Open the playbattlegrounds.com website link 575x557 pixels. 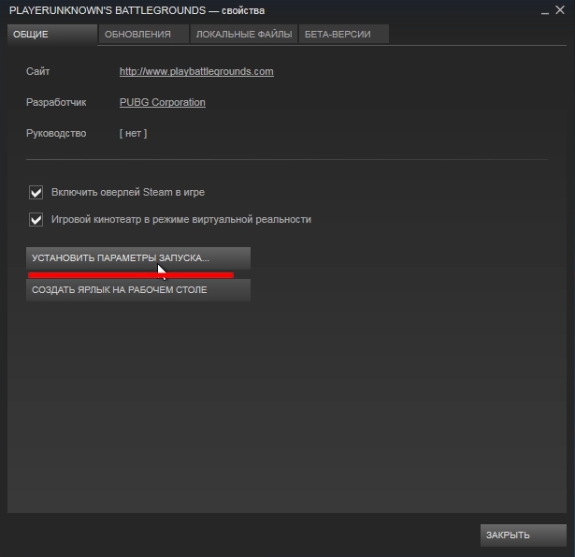[x=196, y=71]
